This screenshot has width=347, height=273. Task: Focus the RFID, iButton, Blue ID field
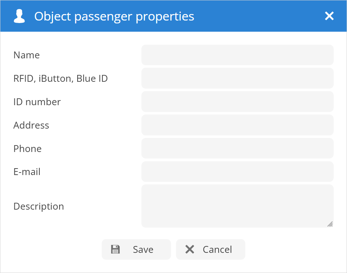(x=237, y=78)
